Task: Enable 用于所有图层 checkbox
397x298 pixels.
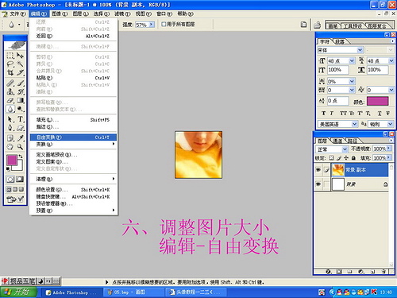Action: pos(164,25)
